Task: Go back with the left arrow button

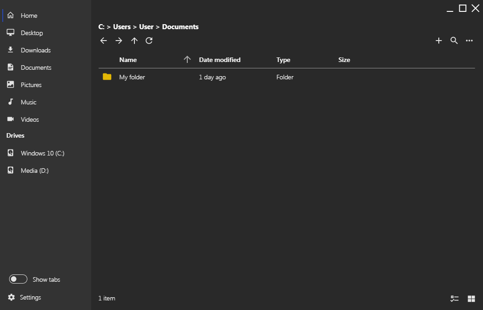Action: [103, 41]
